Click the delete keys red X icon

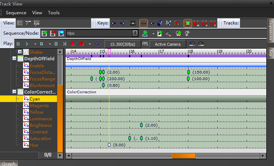pos(177,23)
